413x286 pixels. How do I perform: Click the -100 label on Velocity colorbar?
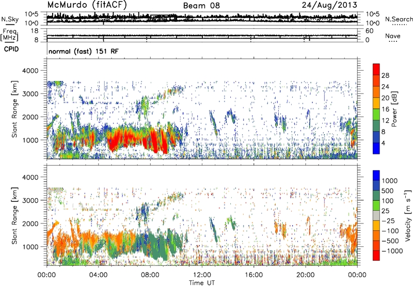click(390, 231)
